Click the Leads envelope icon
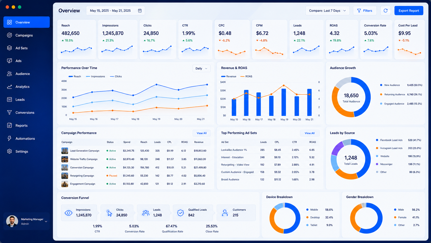Screen dimensions: 431x243 click(x=10, y=99)
